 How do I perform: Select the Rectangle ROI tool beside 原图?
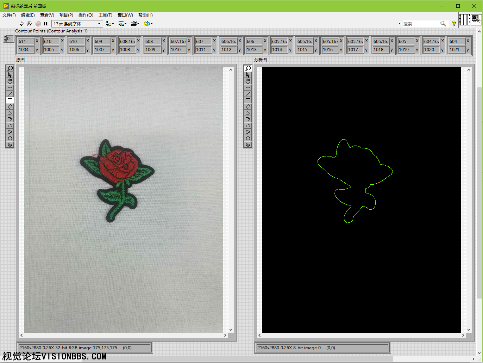[10, 100]
